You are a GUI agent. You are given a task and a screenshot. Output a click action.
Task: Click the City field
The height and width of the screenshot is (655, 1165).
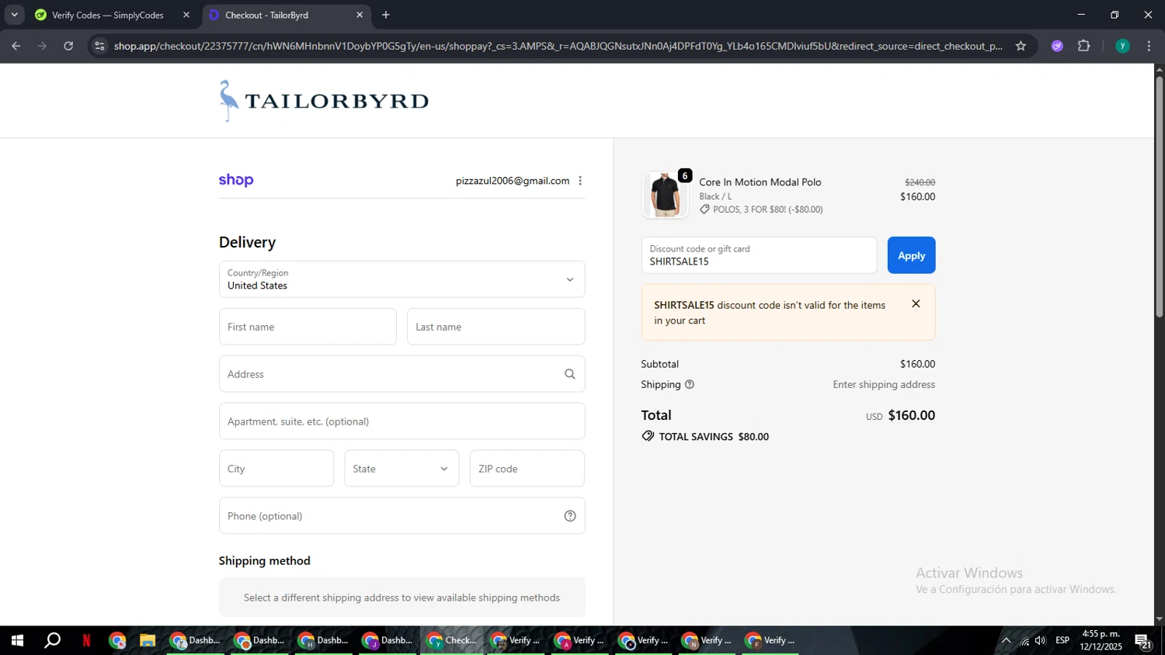click(x=276, y=469)
